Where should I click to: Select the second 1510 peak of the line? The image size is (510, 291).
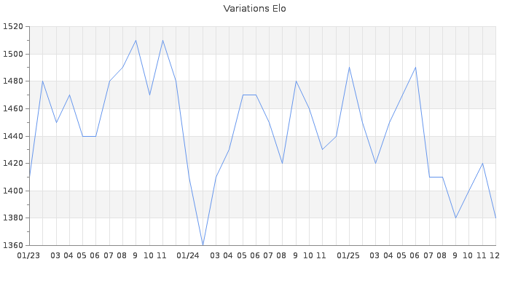coord(162,40)
